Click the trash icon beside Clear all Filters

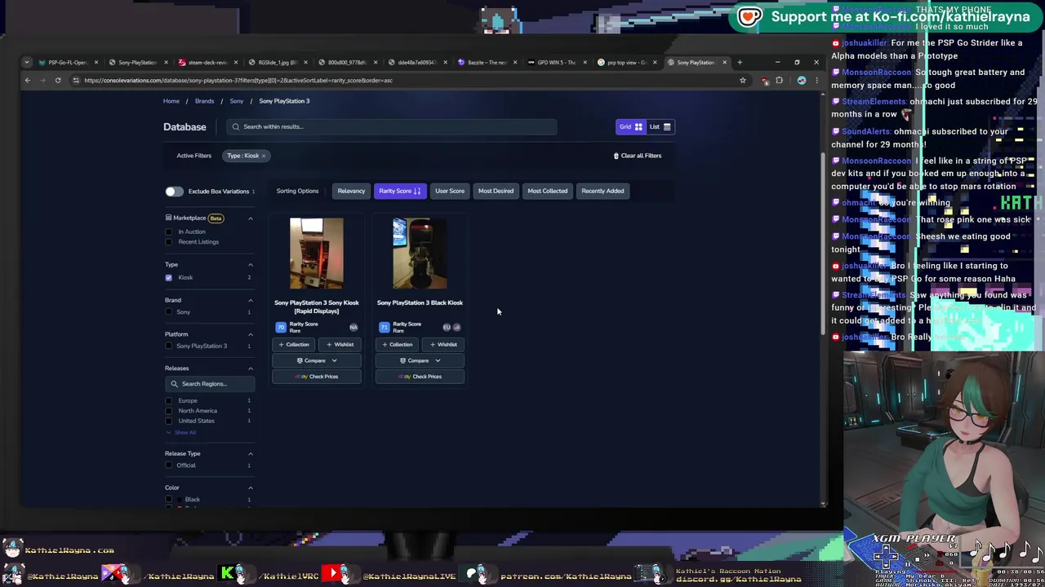[616, 156]
